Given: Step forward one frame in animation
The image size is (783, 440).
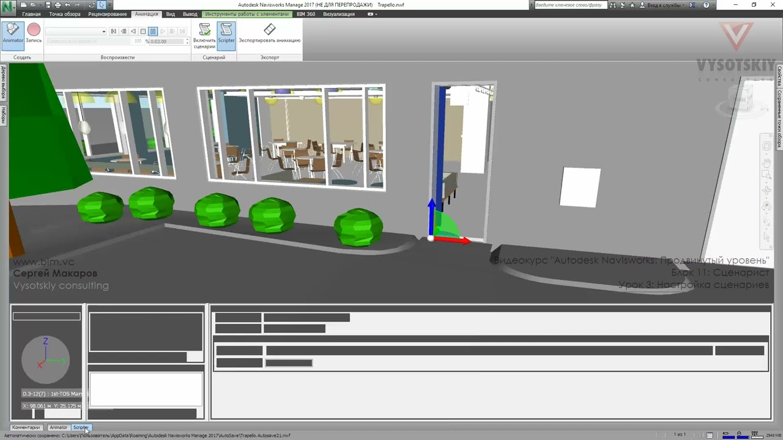Looking at the screenshot, I should [173, 31].
